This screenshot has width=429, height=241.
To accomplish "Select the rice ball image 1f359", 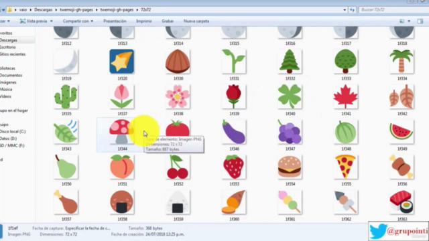I will (178, 202).
